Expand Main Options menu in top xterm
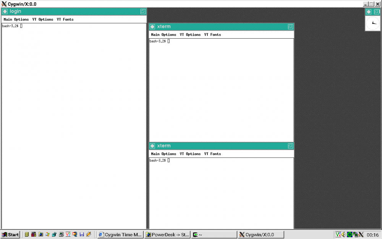Screen dimensions: 382x239 (163, 35)
